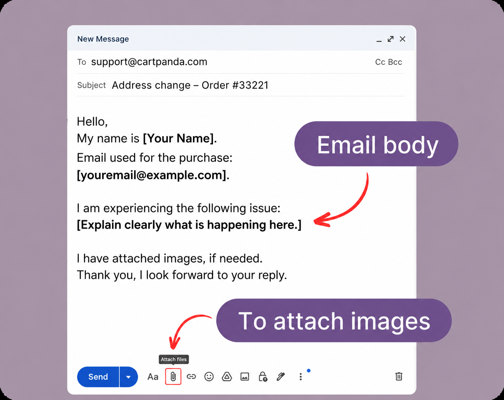This screenshot has height=400, width=504.
Task: Insert a photo with the image icon
Action: point(245,376)
